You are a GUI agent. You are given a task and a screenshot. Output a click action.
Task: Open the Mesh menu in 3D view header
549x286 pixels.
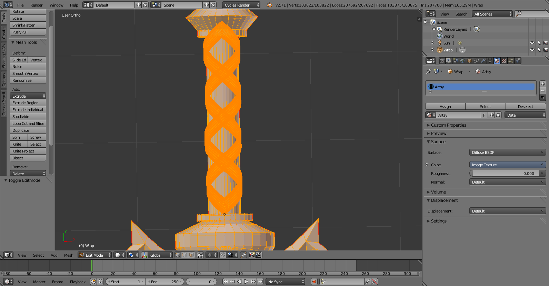(x=69, y=255)
